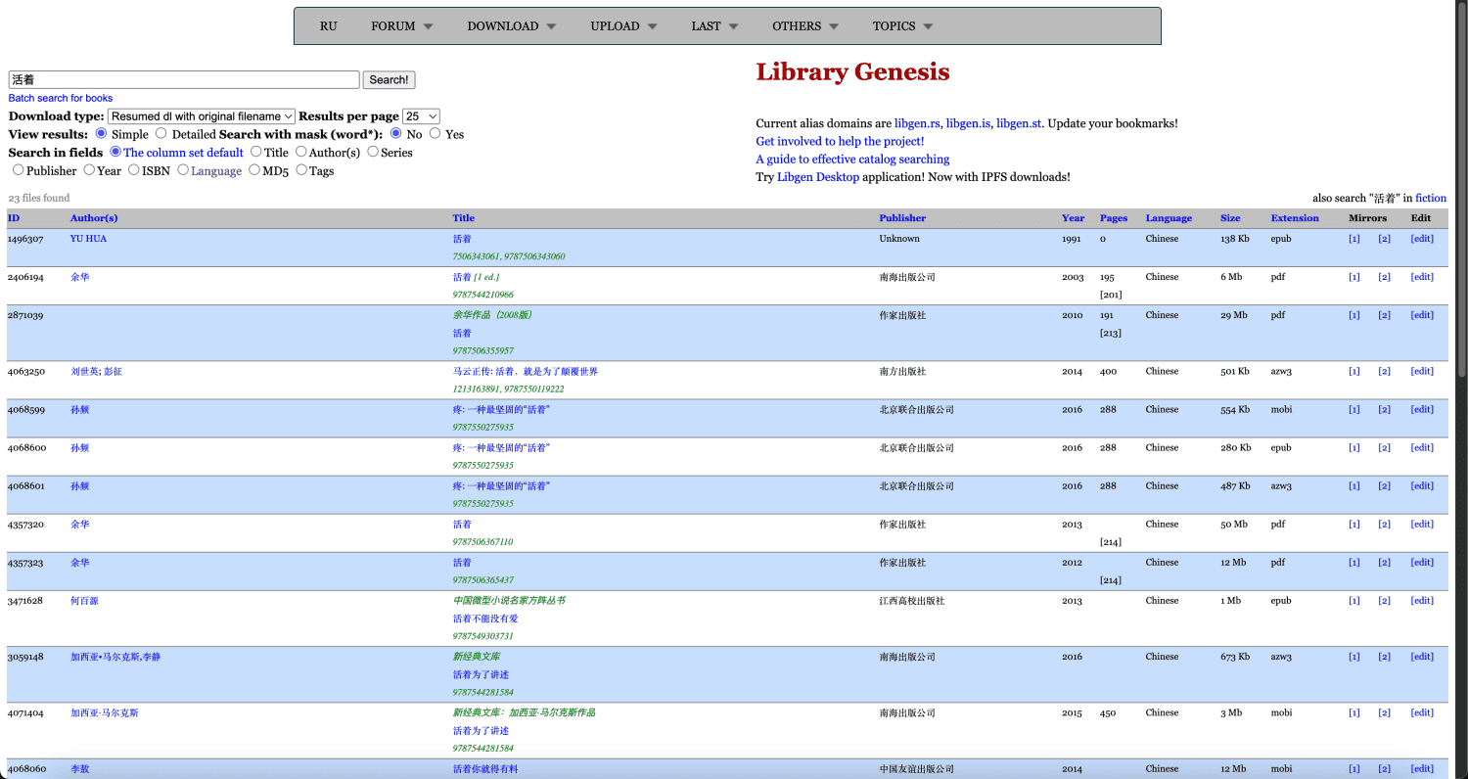The width and height of the screenshot is (1468, 779).
Task: Open the TOPICS dropdown menu
Action: pos(902,26)
